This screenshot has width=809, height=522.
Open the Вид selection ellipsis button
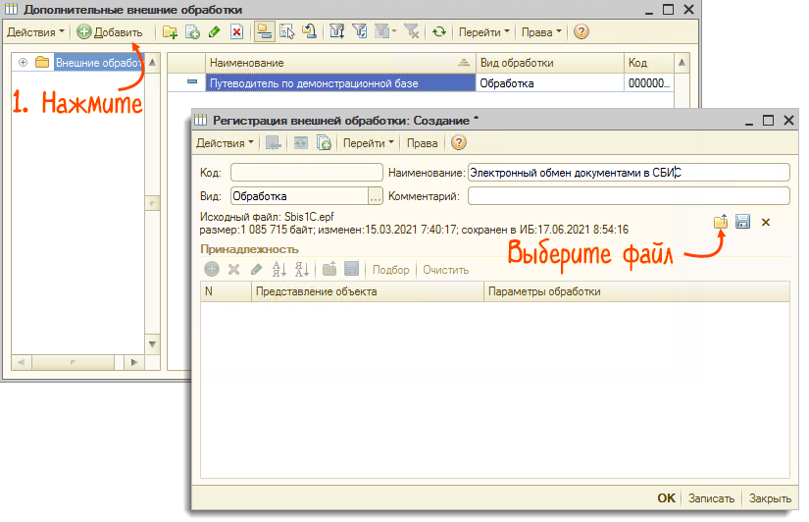click(x=375, y=196)
